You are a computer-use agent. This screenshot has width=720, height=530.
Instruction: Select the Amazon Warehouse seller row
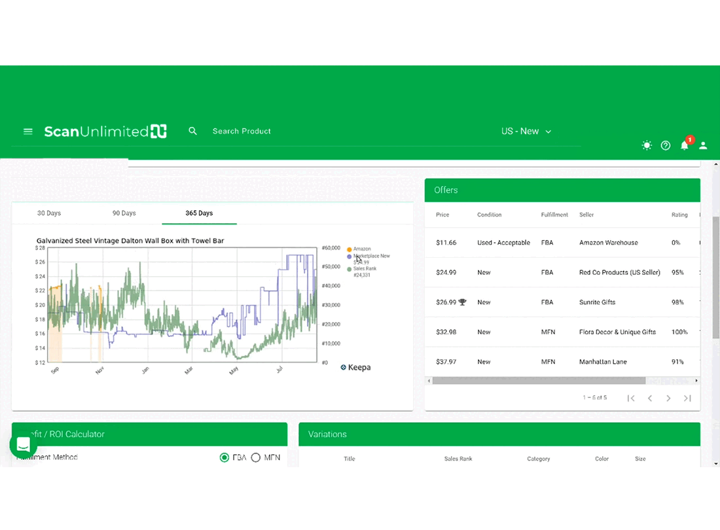[562, 243]
